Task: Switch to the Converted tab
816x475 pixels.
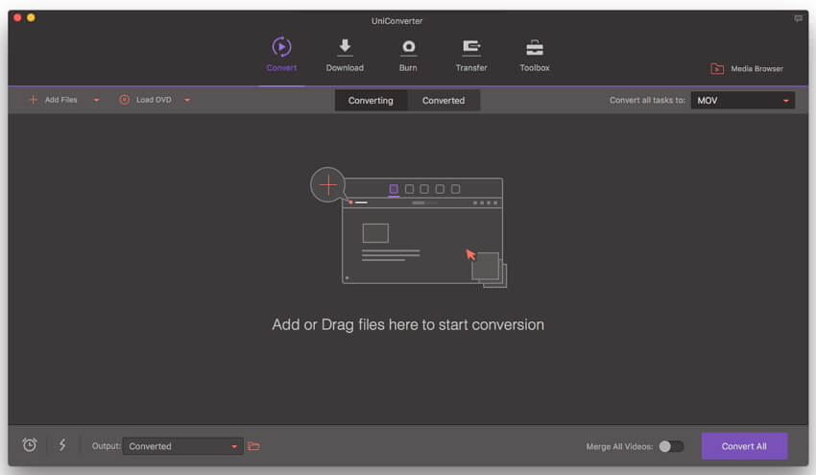Action: pos(444,100)
